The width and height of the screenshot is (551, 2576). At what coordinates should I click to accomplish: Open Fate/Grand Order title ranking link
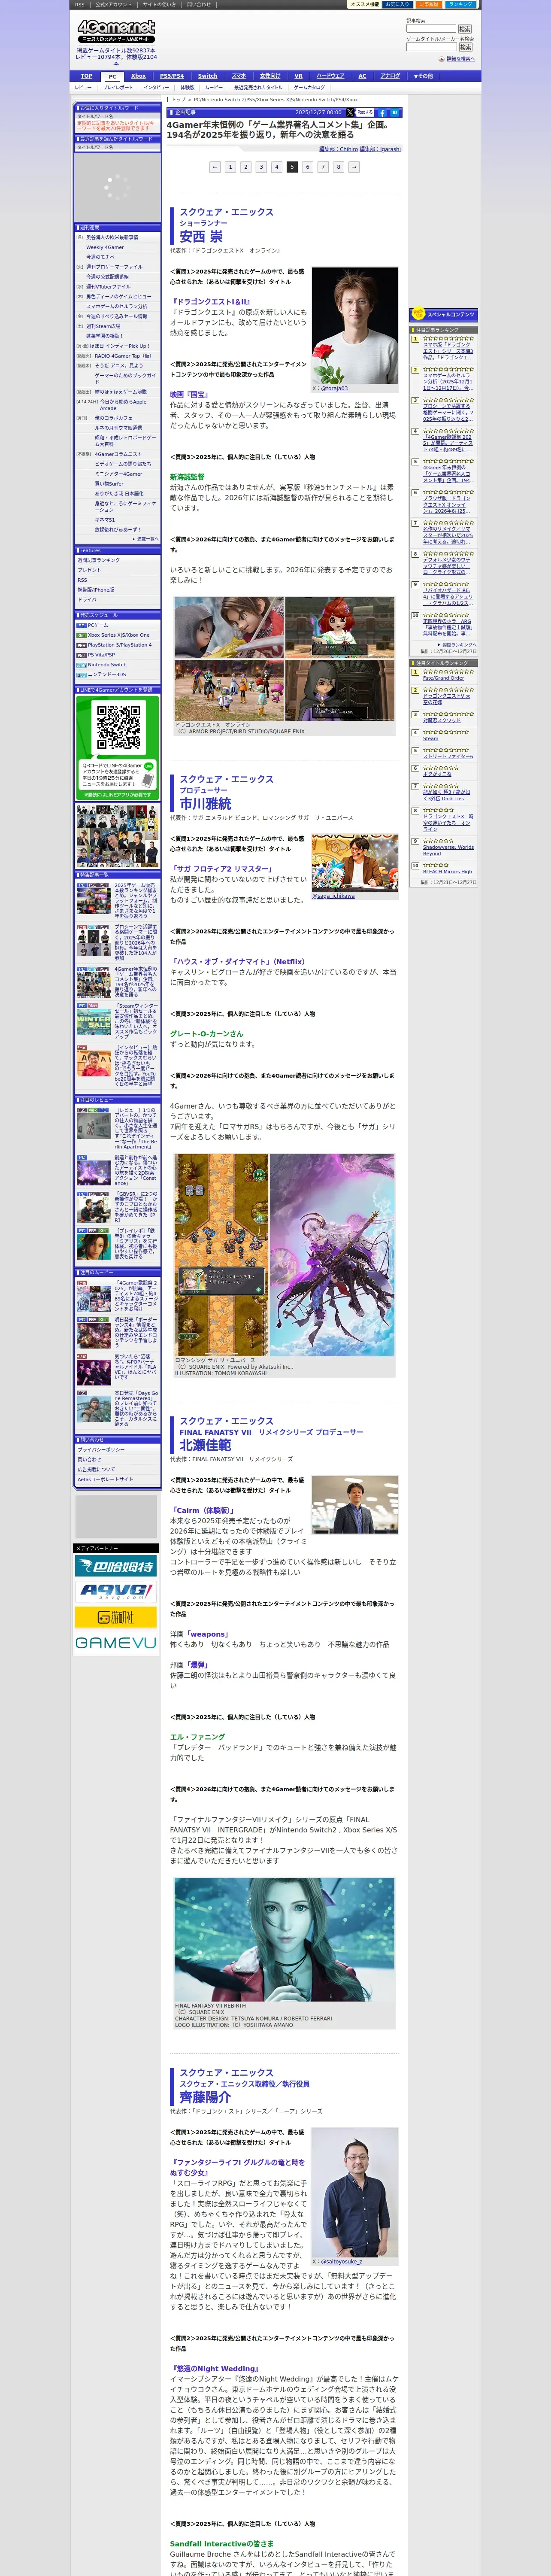point(443,678)
